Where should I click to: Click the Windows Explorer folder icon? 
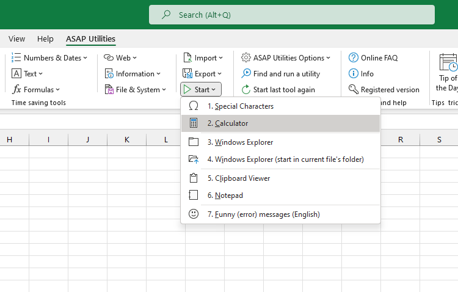point(194,142)
